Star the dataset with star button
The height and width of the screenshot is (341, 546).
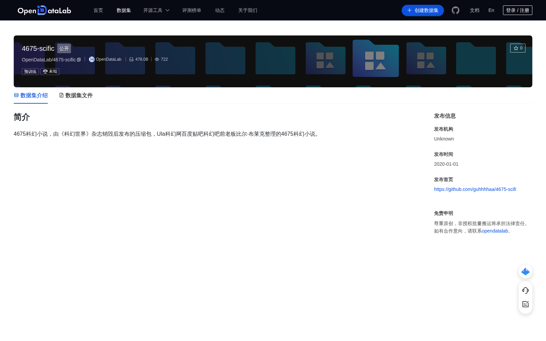point(518,48)
